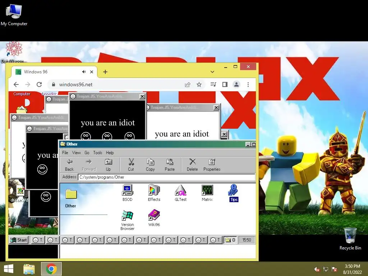The height and width of the screenshot is (276, 368).
Task: Click the muted speaker tray icon
Action: click(317, 269)
